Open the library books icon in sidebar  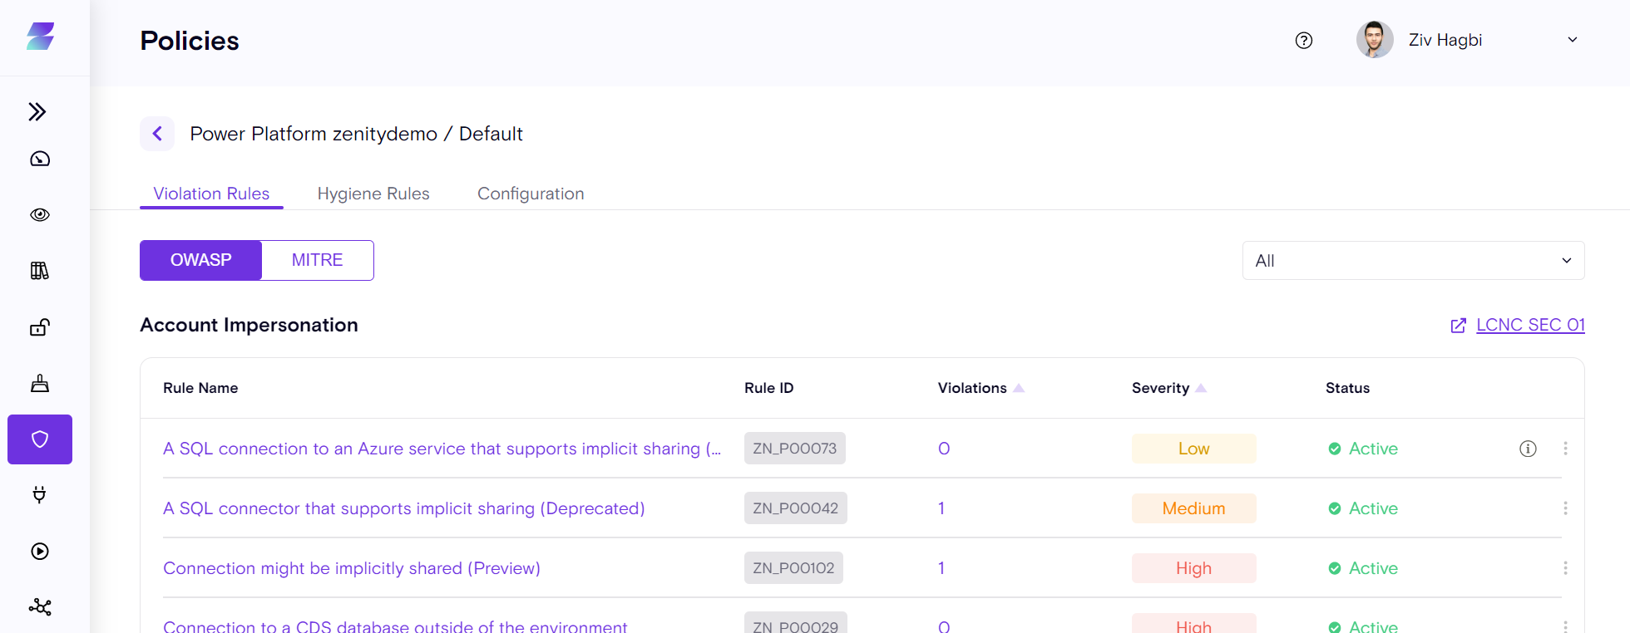point(40,271)
